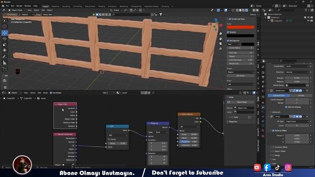Open the Noise Texture 3D dimensions dropdown
The width and height of the screenshot is (315, 177).
[189, 127]
